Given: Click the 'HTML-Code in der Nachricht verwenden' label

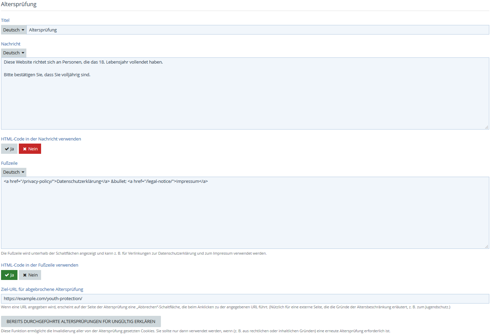Looking at the screenshot, I should pos(41,139).
